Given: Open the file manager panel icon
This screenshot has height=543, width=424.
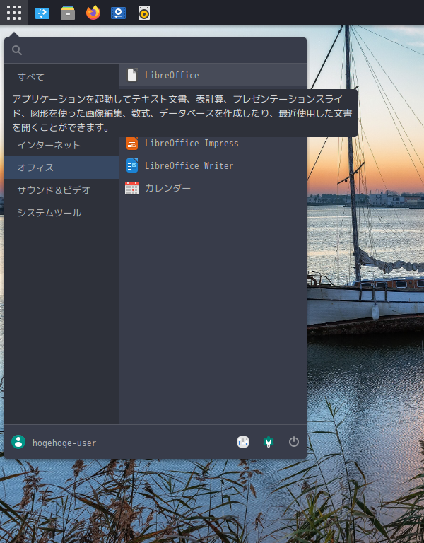Looking at the screenshot, I should tap(68, 13).
